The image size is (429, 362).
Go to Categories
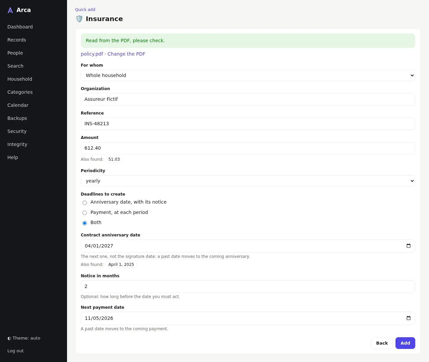coord(20,92)
